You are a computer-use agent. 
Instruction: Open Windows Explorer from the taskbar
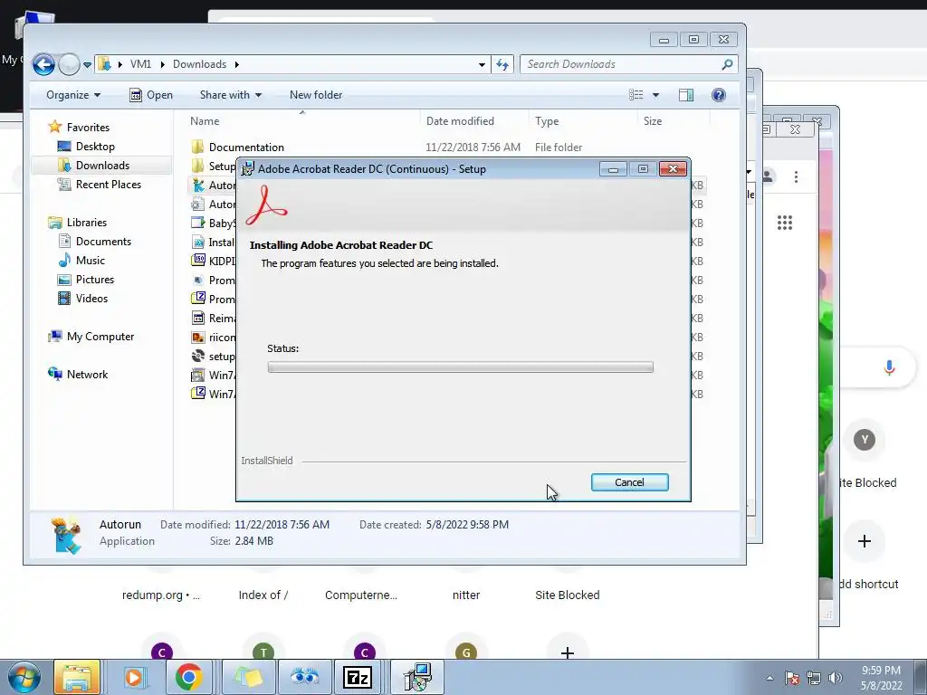[x=77, y=677]
